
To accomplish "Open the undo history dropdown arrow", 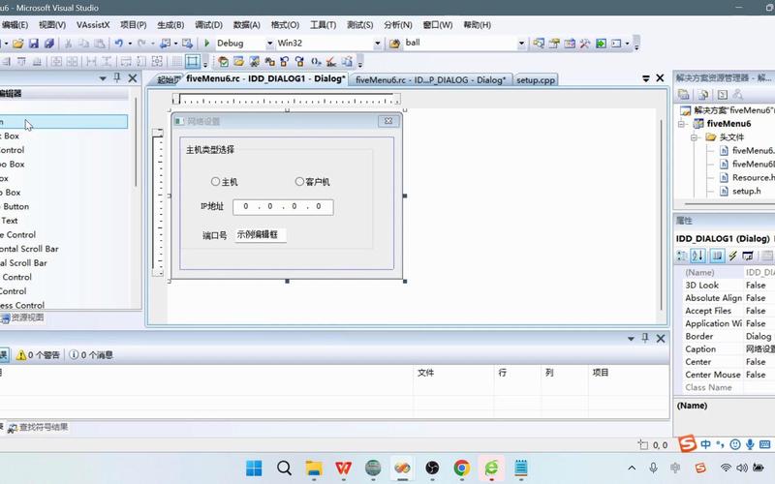I will (130, 44).
